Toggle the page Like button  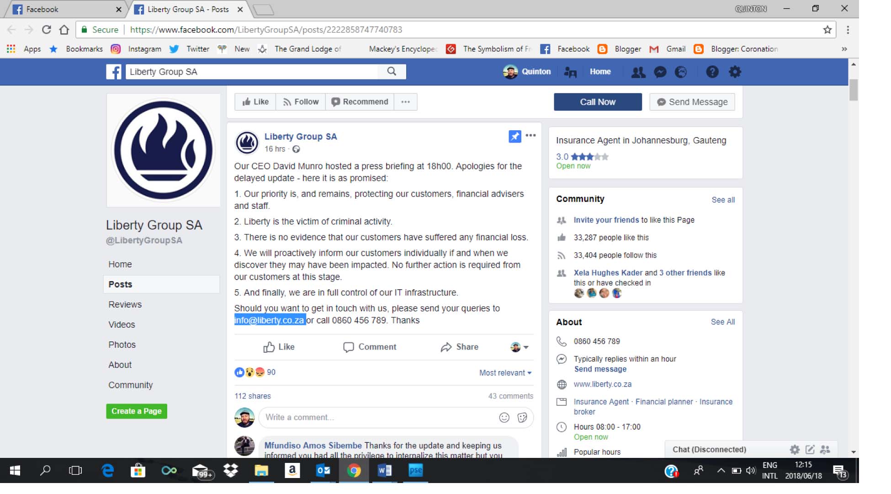tap(255, 102)
